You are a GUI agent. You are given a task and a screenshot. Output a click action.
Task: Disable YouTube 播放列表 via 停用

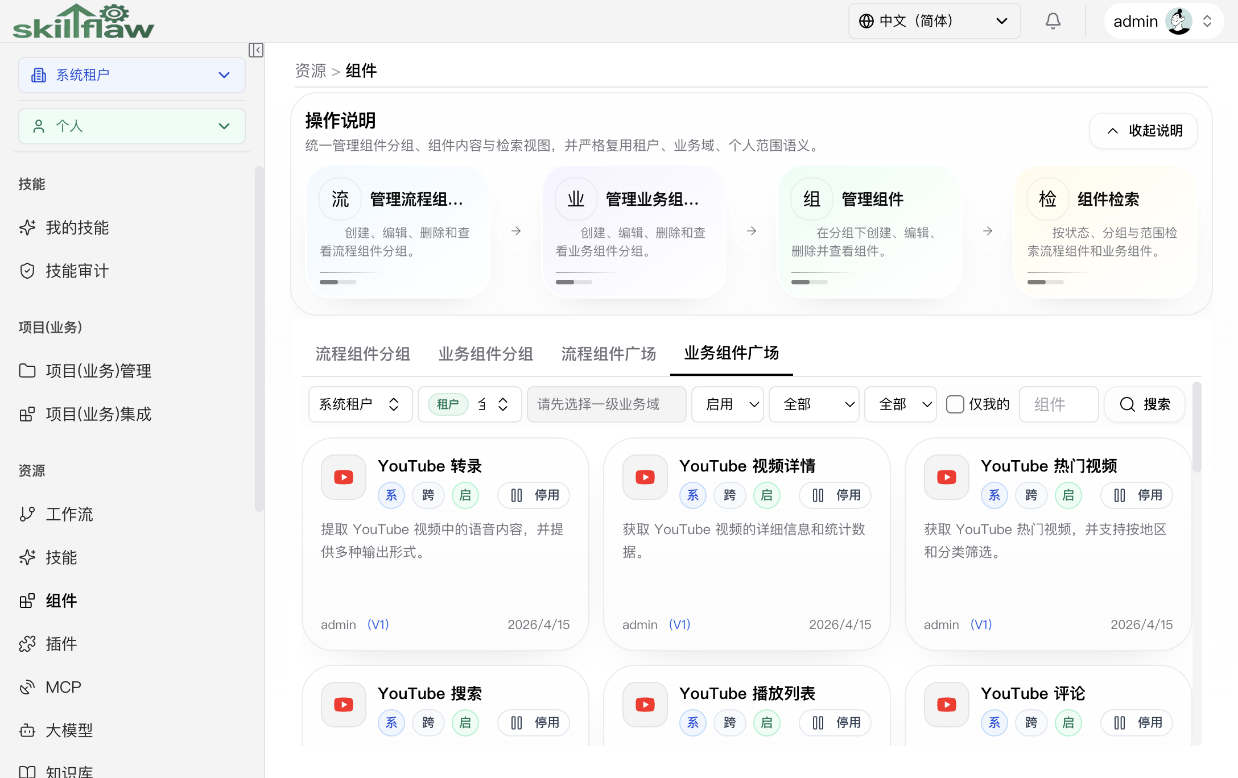(x=835, y=723)
